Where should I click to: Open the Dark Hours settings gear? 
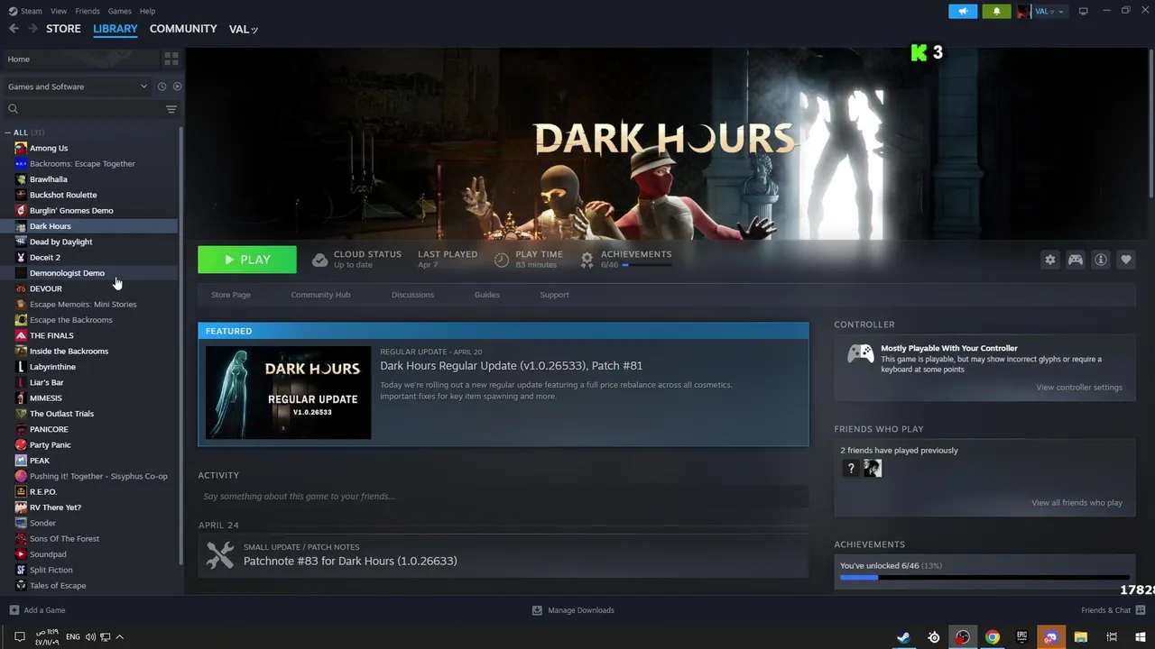1049,260
